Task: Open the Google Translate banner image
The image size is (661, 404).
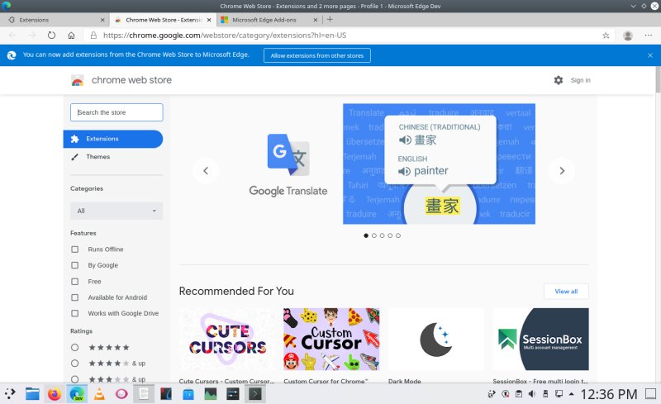Action: click(x=439, y=164)
